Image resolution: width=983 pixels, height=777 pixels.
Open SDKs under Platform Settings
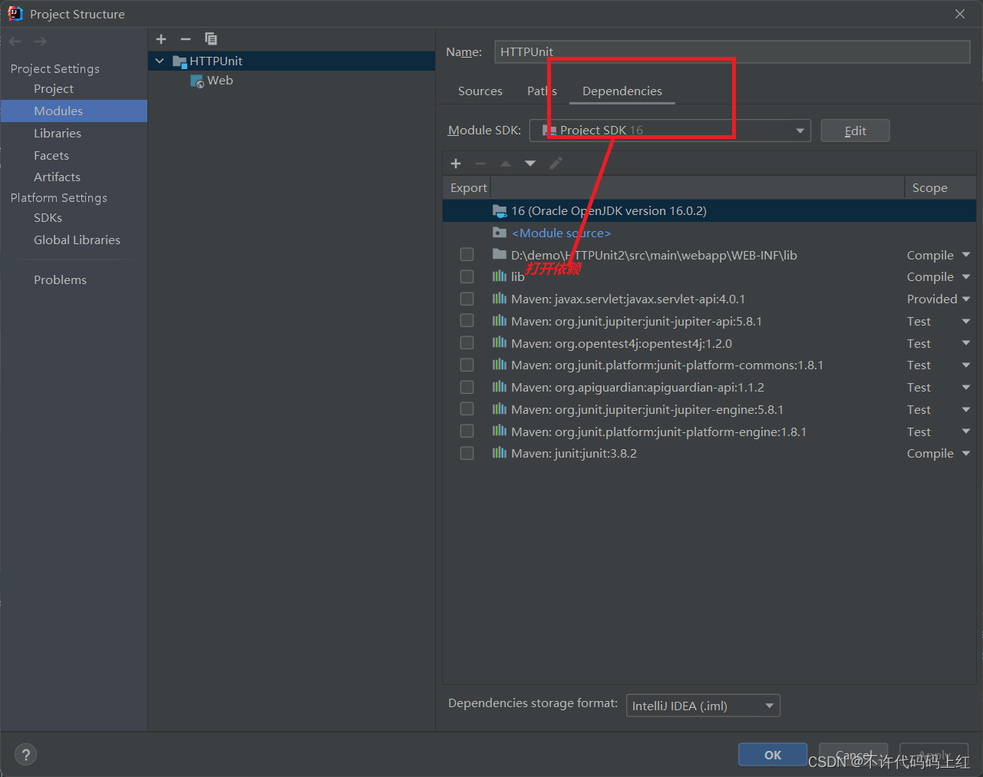pos(48,218)
